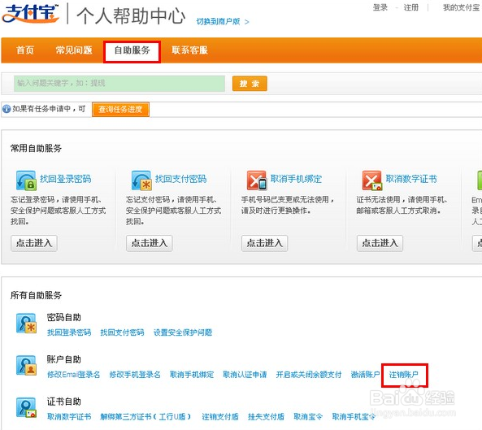
Task: Click the 注册 link at top
Action: point(411,7)
